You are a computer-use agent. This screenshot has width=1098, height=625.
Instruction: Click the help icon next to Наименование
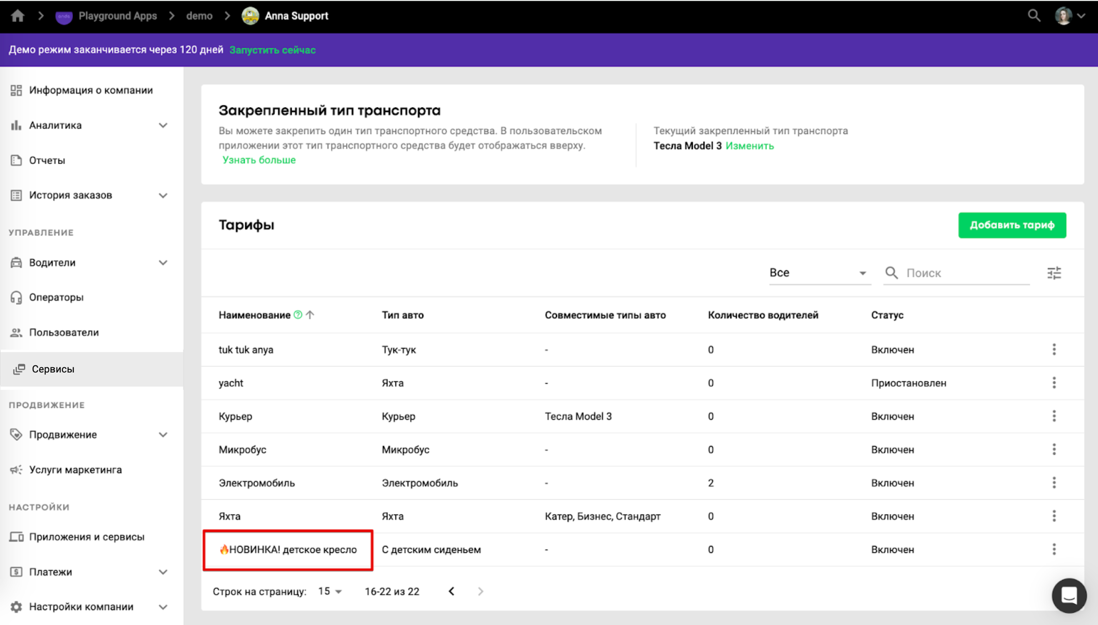298,315
